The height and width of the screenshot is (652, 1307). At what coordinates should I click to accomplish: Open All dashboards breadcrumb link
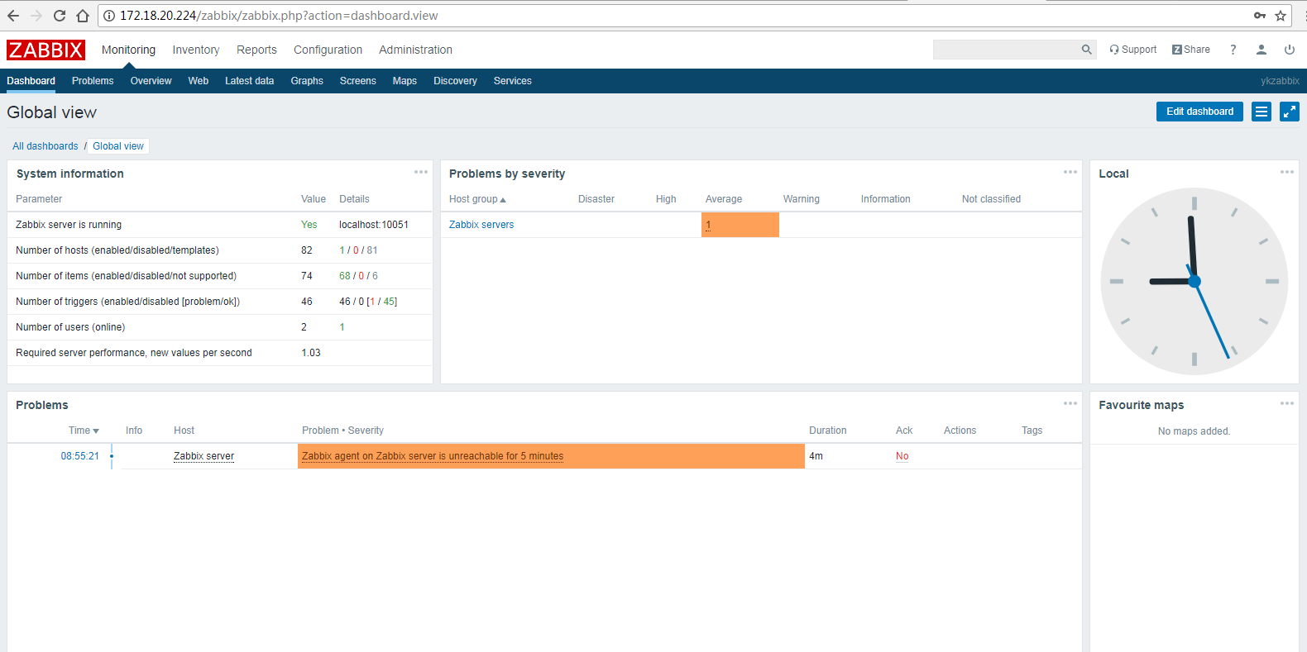(45, 146)
